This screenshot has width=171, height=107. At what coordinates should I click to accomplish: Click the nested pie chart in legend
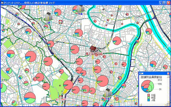click(x=147, y=86)
